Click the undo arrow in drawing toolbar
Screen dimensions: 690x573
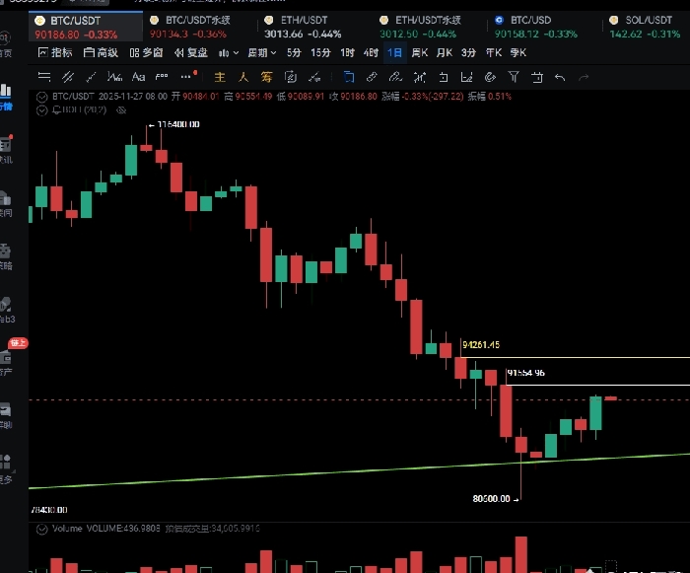coord(560,76)
